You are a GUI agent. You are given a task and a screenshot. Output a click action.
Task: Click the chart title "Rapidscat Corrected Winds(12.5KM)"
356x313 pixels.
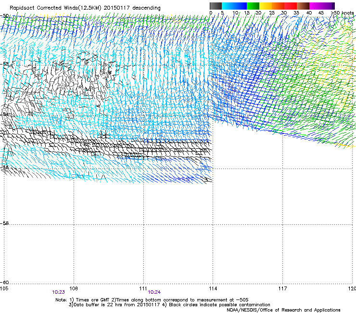pos(55,8)
